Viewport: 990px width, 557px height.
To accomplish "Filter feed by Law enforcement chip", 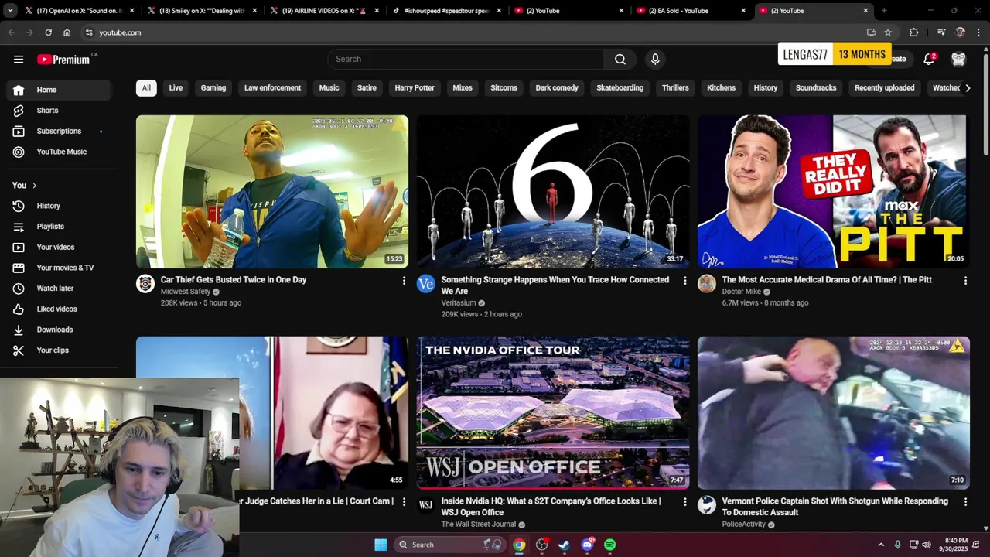I will tap(272, 88).
